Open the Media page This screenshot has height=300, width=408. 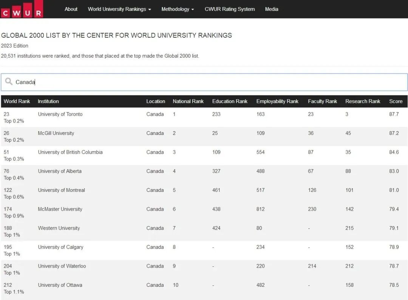point(271,9)
